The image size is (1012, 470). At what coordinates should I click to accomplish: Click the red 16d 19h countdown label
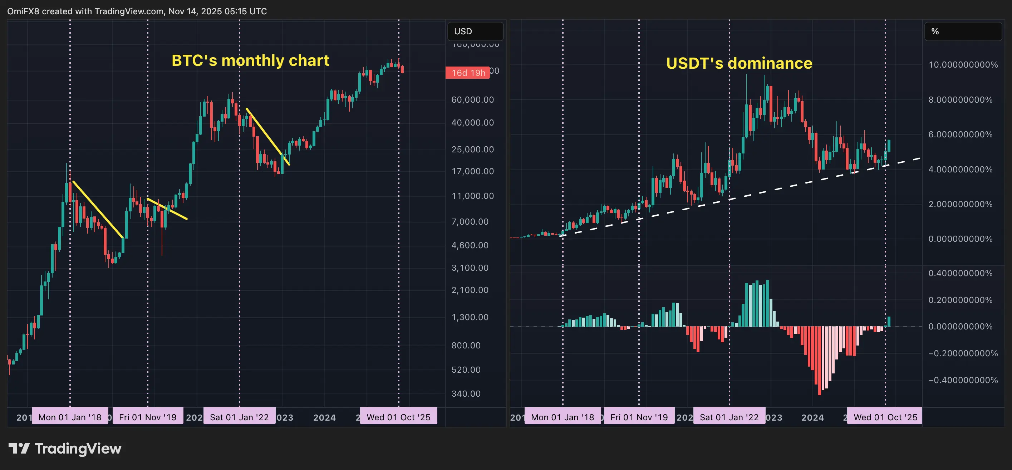(467, 73)
